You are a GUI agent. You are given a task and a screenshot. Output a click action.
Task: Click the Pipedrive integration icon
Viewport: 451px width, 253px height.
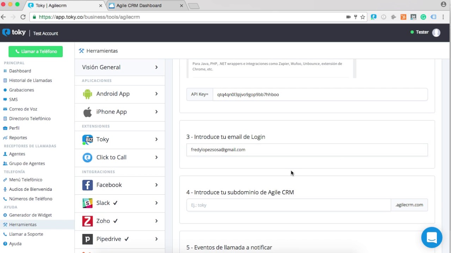87,239
